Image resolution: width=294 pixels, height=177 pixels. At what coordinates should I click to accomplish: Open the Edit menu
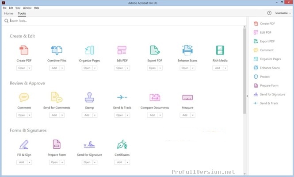pos(11,8)
